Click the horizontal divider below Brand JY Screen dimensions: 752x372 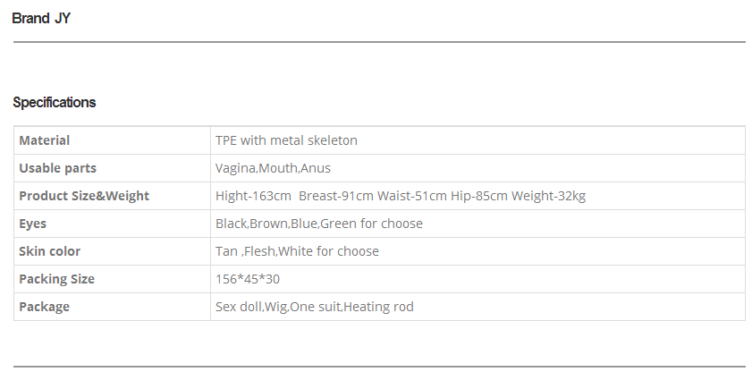tap(379, 42)
